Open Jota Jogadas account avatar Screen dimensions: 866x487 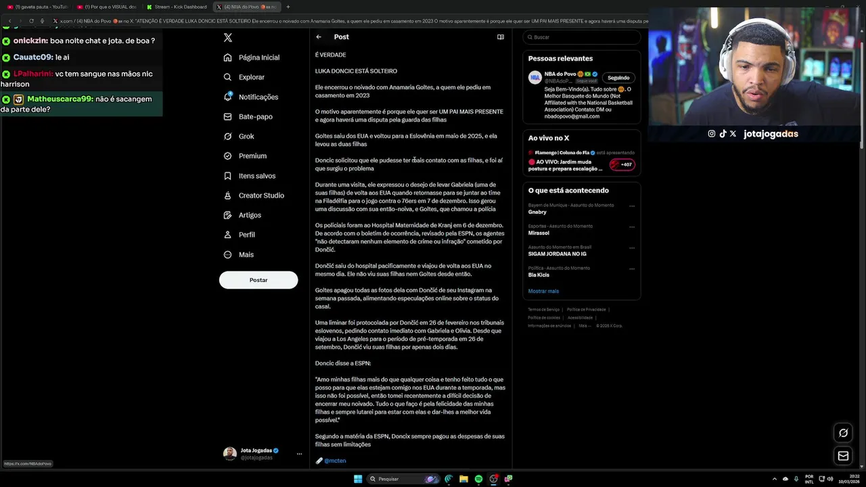(x=230, y=454)
